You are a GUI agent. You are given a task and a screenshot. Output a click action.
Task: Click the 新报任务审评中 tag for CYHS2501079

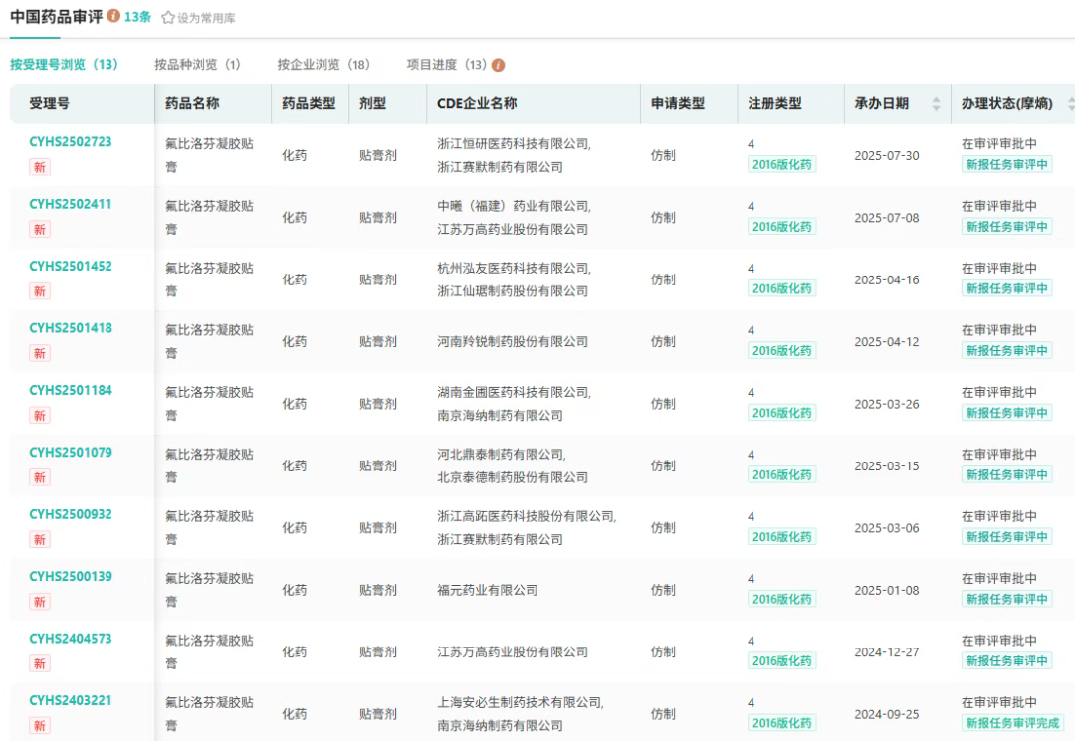(1006, 474)
